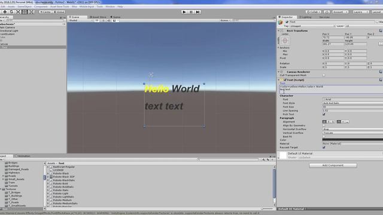This screenshot has height=215, width=383.
Task: Switch to the Asset Store tab
Action: (98, 17)
